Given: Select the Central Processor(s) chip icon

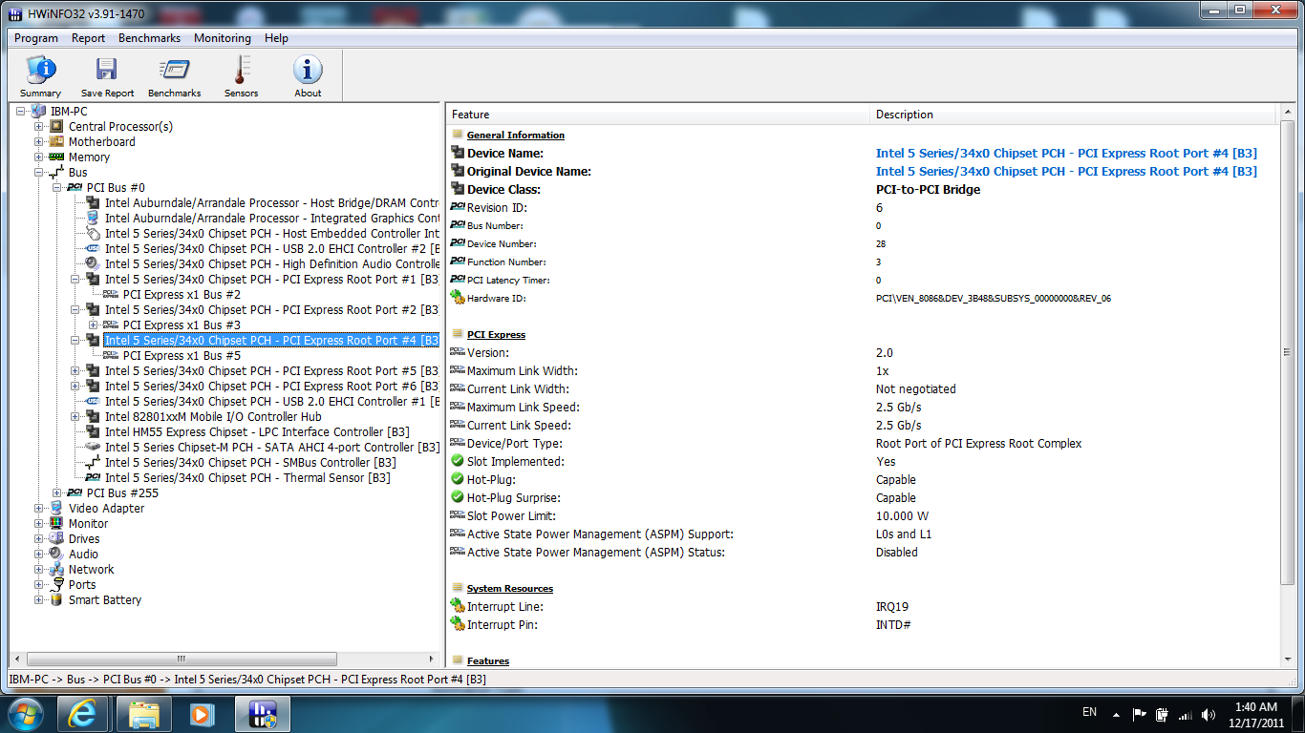Looking at the screenshot, I should (x=56, y=126).
